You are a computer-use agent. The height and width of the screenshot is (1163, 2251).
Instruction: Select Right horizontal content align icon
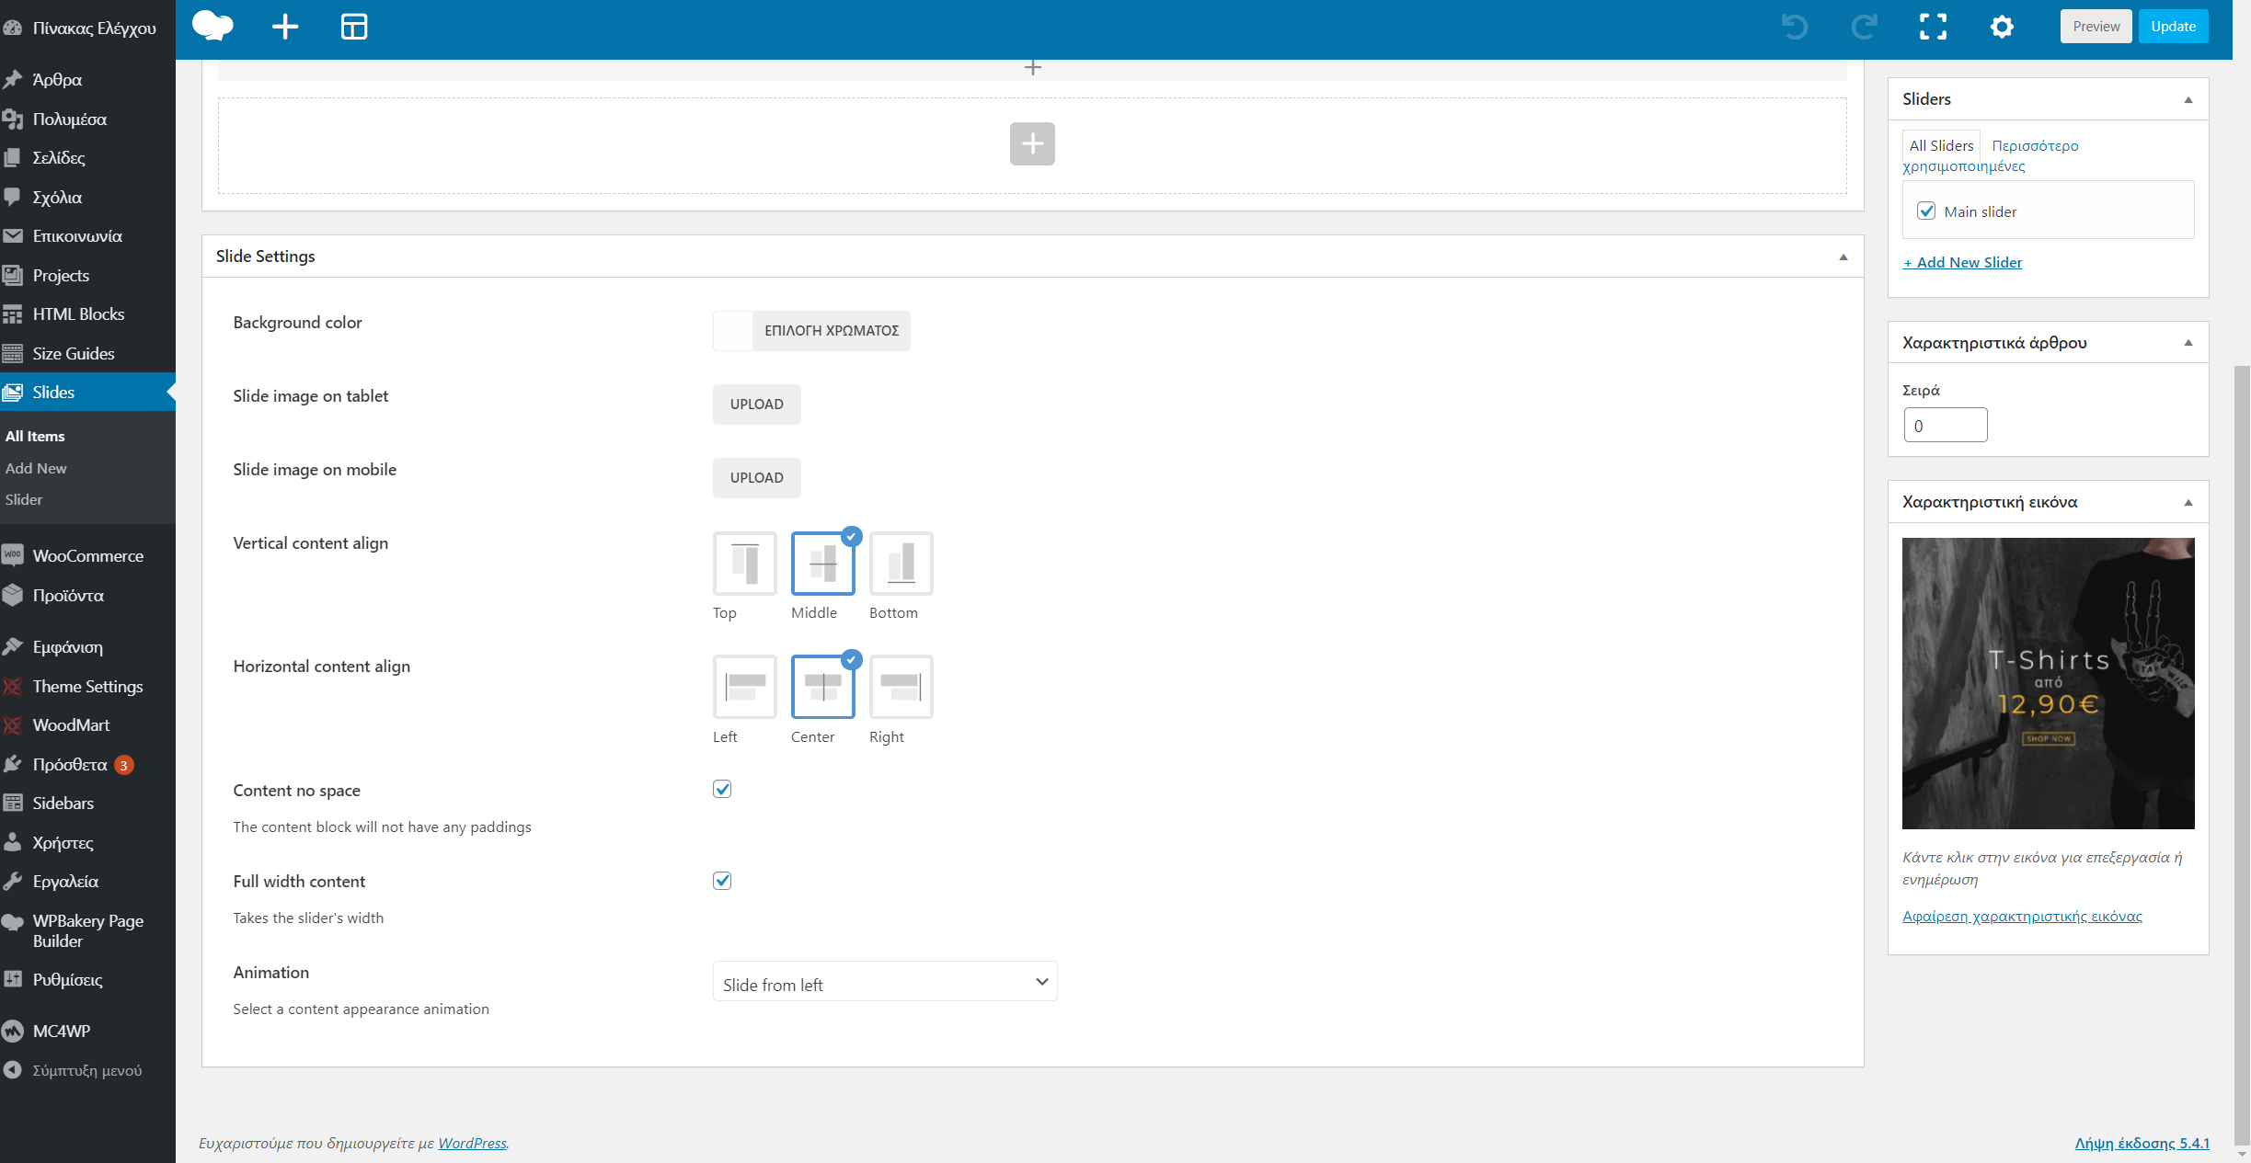pyautogui.click(x=901, y=687)
